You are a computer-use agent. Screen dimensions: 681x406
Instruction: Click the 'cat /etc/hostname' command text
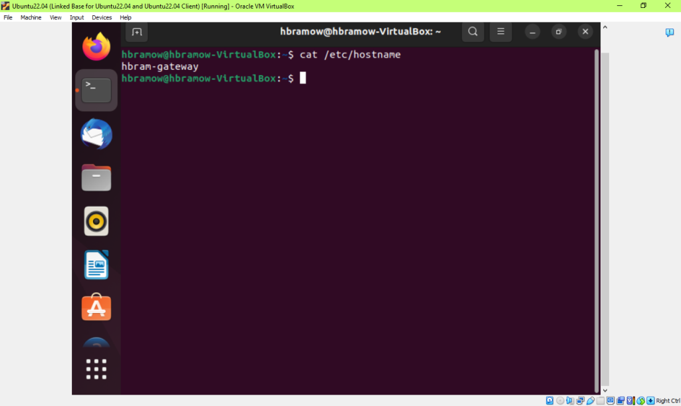click(350, 54)
